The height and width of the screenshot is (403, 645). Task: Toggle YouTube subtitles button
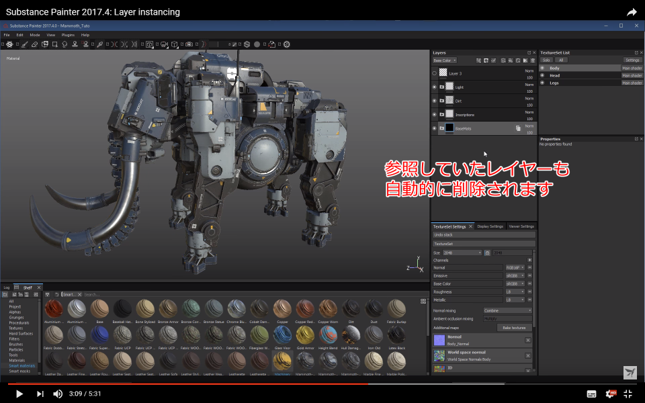tap(591, 394)
